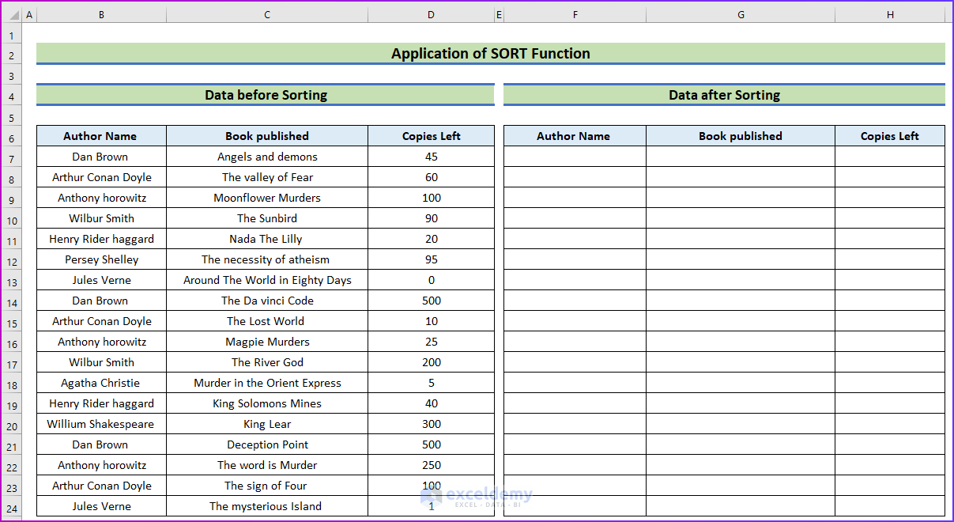The image size is (954, 522).
Task: Select the 'Persey Shelley' cell
Action: (x=101, y=259)
